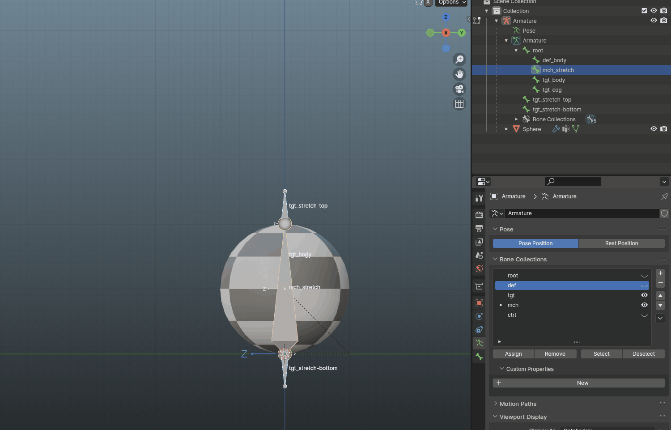The image size is (671, 430).
Task: Open the Render properties tab
Action: tap(479, 215)
